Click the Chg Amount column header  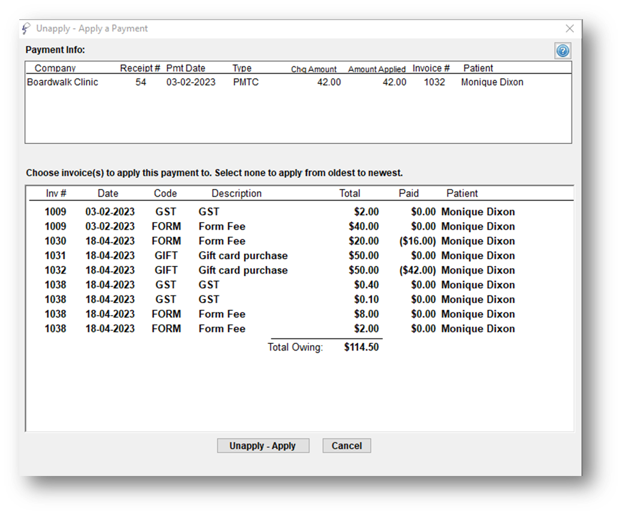314,69
